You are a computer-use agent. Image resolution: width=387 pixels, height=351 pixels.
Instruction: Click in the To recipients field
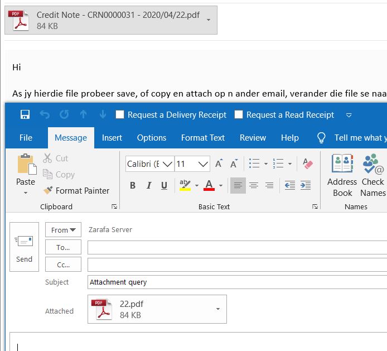pos(237,247)
